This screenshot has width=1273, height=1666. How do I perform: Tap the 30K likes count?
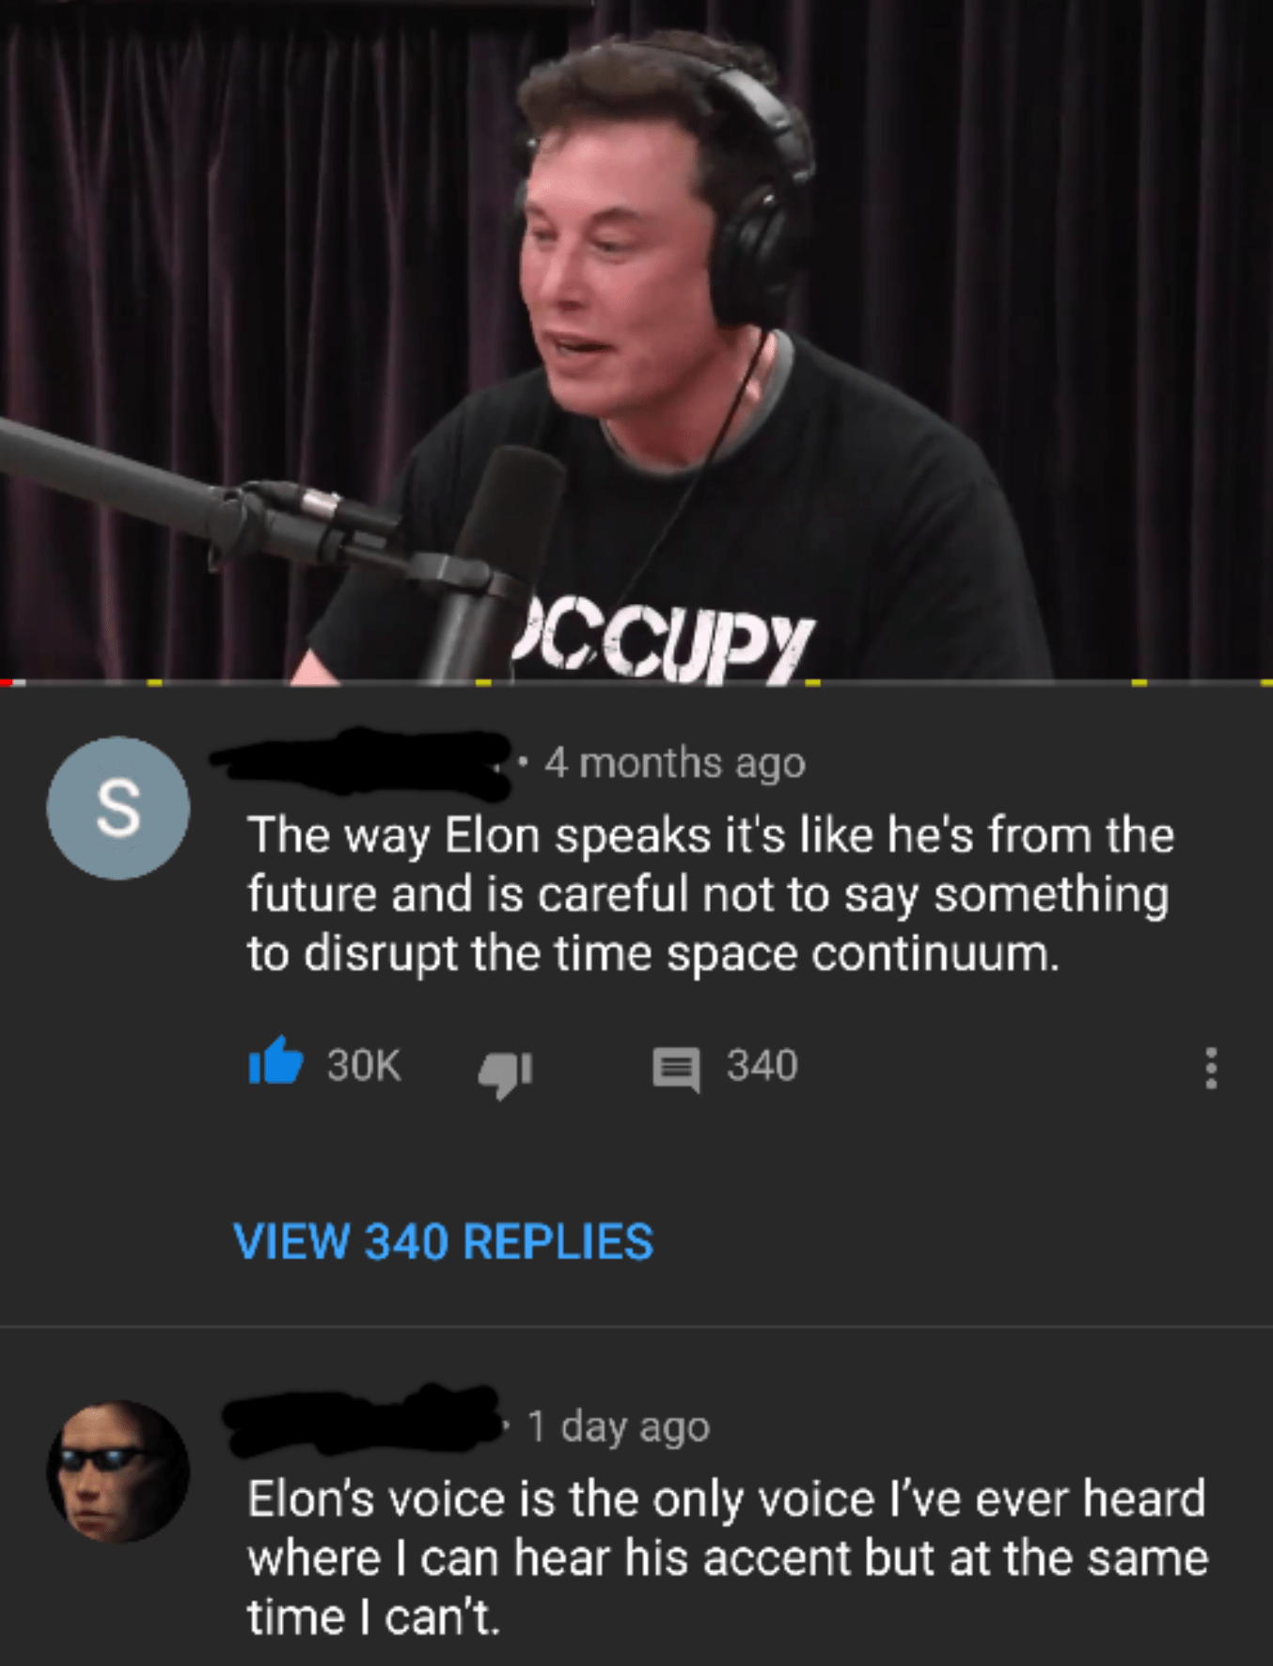coord(364,1065)
